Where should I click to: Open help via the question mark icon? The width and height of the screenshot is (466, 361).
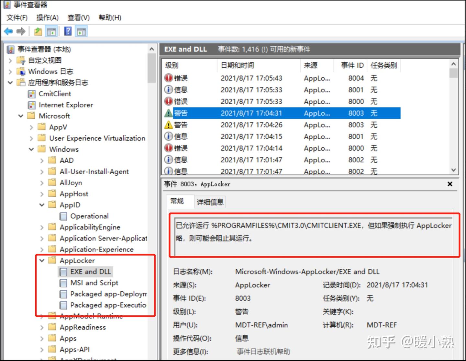[x=68, y=31]
